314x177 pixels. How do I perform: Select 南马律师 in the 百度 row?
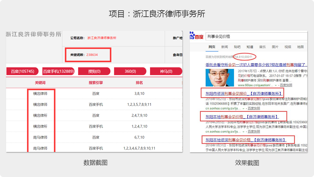[40, 137]
